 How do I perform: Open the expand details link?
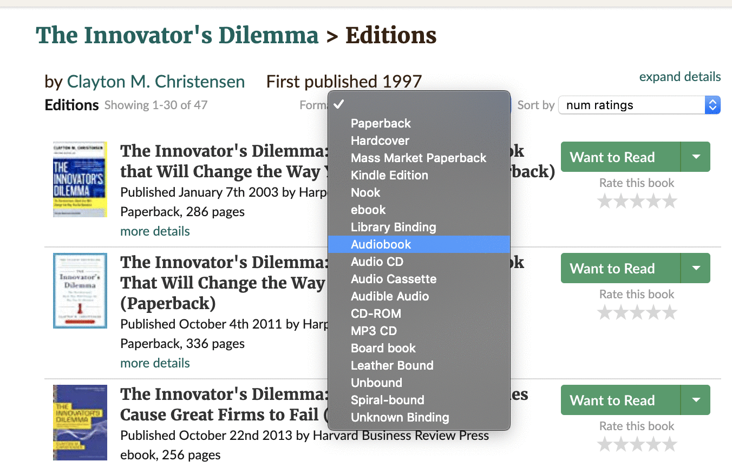[x=680, y=77]
